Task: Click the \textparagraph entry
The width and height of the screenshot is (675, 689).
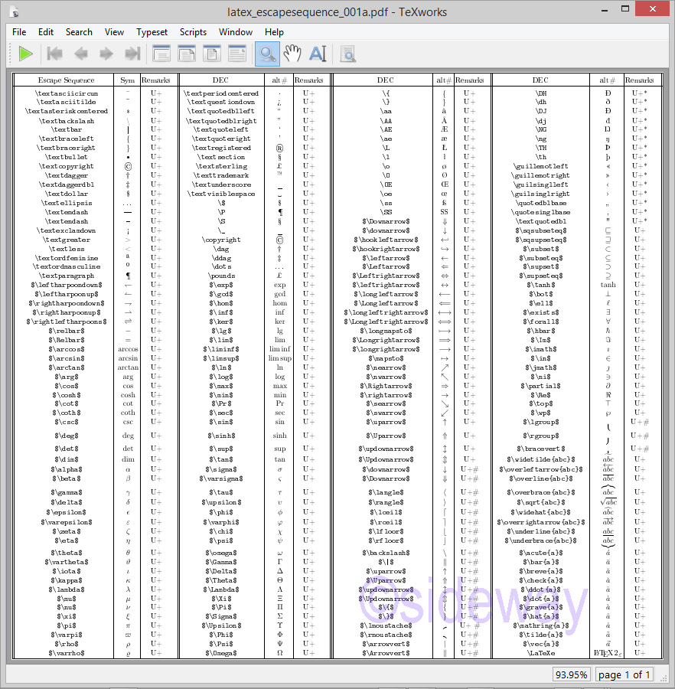Action: tap(67, 276)
